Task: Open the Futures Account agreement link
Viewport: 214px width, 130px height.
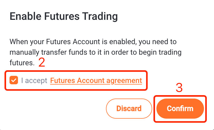Action: tap(96, 80)
